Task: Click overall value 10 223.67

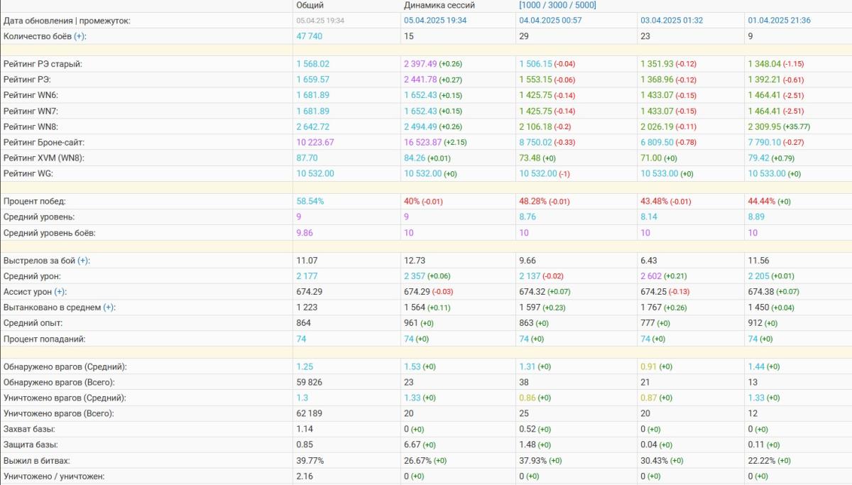Action: coord(315,142)
